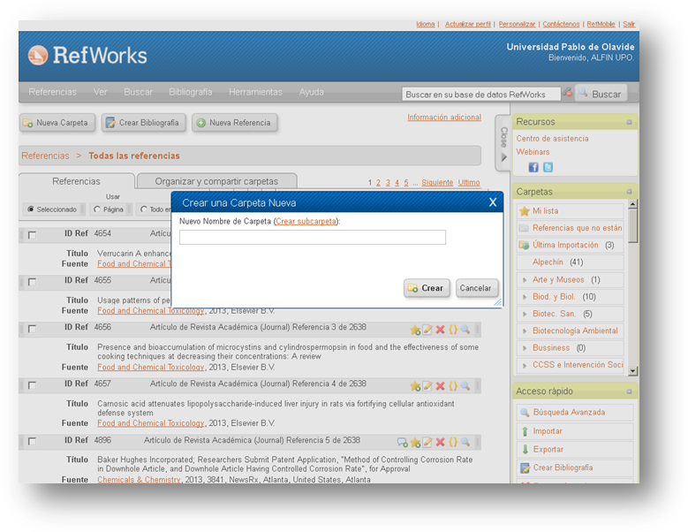
Task: Cite reference 4896 with braces icon
Action: (x=453, y=442)
